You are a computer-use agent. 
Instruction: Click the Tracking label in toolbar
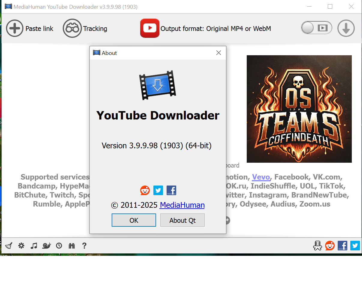coord(95,29)
